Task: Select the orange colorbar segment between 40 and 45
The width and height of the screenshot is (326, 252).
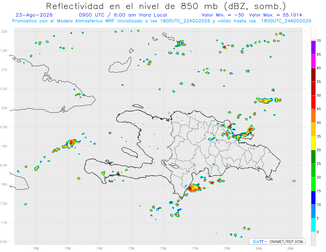Action: pos(313,116)
